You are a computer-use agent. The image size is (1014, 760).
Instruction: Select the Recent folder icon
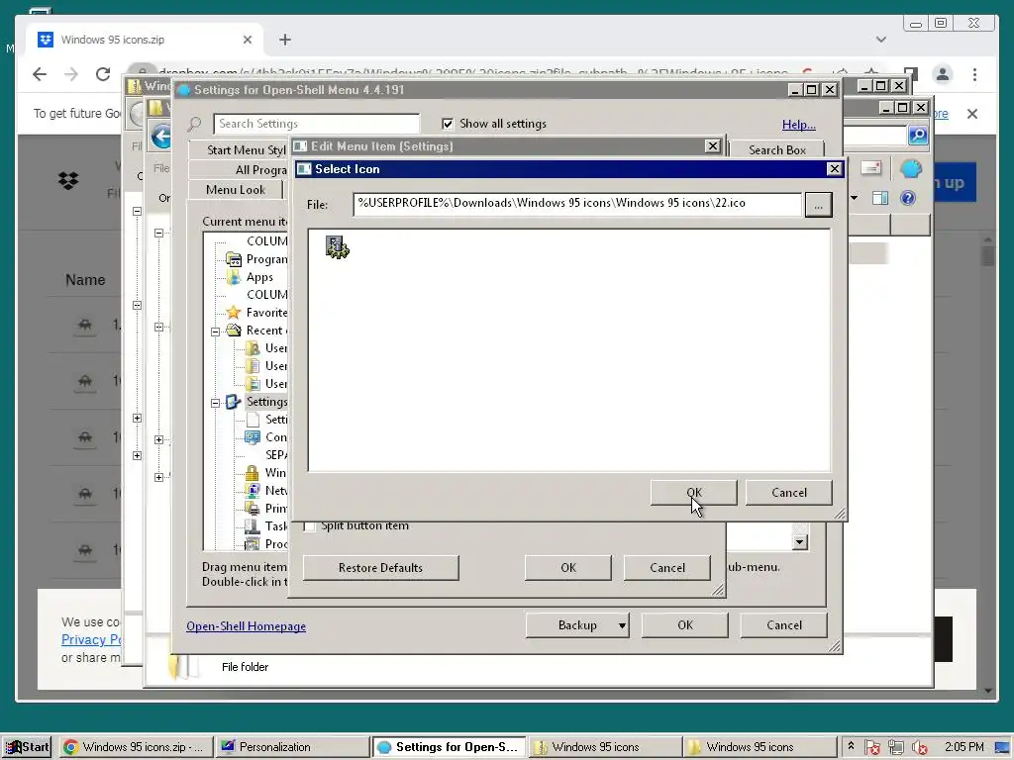(x=234, y=331)
